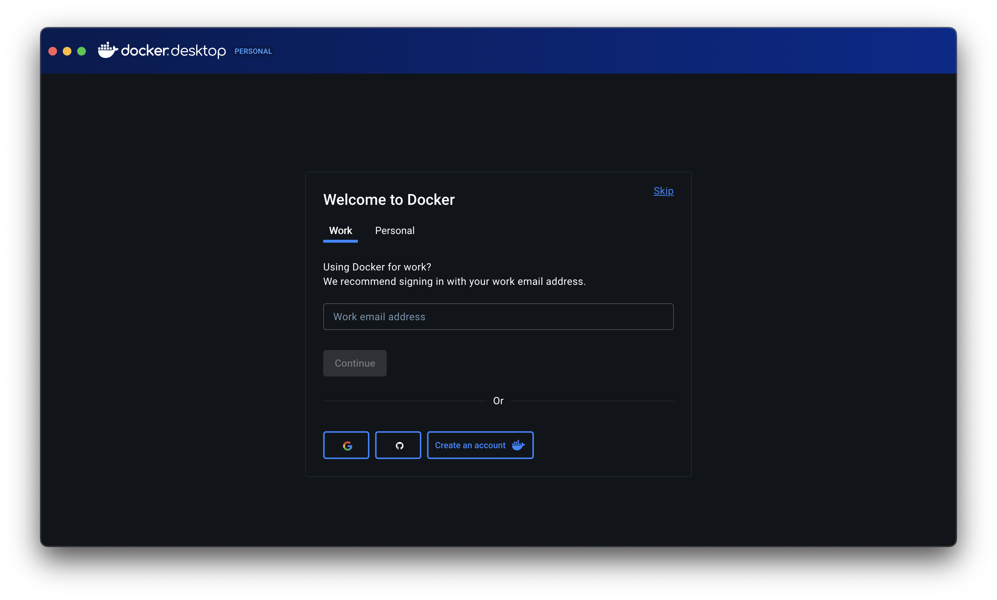Select the Work tab
The image size is (997, 600).
coord(341,230)
